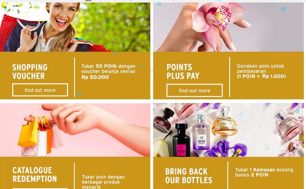
Task: Click the Tukar poin dengan berbagai produk text
Action: pos(103,182)
